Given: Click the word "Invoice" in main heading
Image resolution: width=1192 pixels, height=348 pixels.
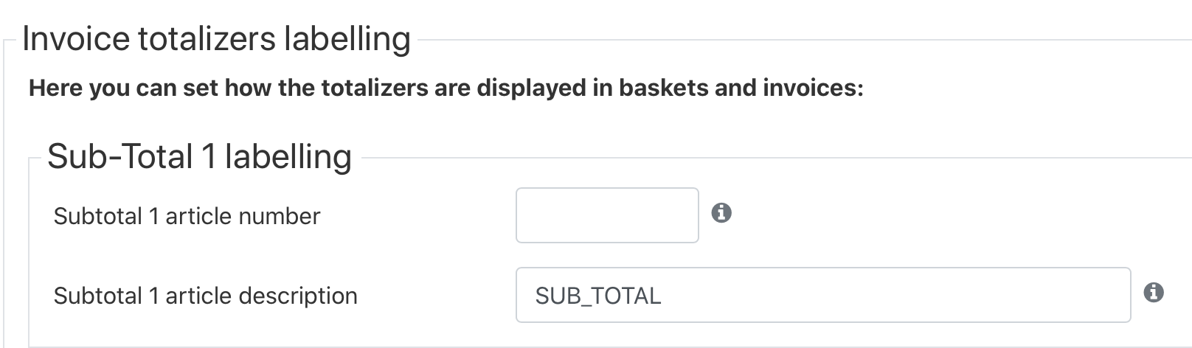Looking at the screenshot, I should point(75,39).
